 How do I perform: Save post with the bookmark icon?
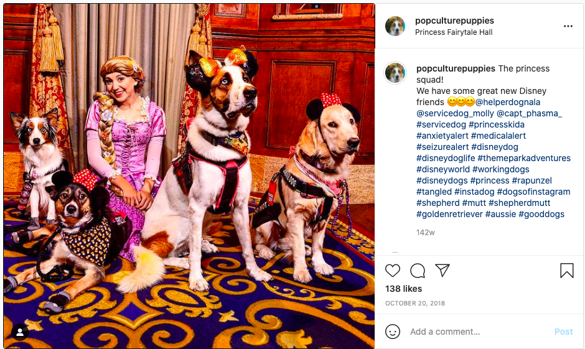(567, 271)
